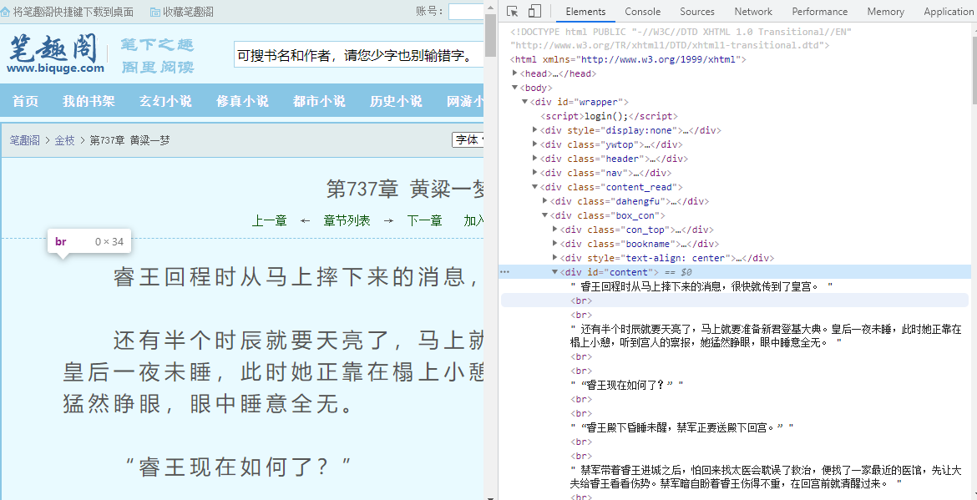Select DOM text starting '还有半个时辰就要天亮了'
Viewport: 977px width, 500px height.
pos(767,336)
